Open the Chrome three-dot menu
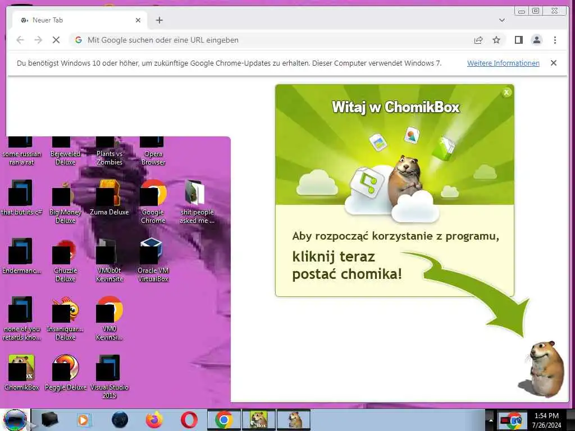The height and width of the screenshot is (431, 575). click(555, 40)
